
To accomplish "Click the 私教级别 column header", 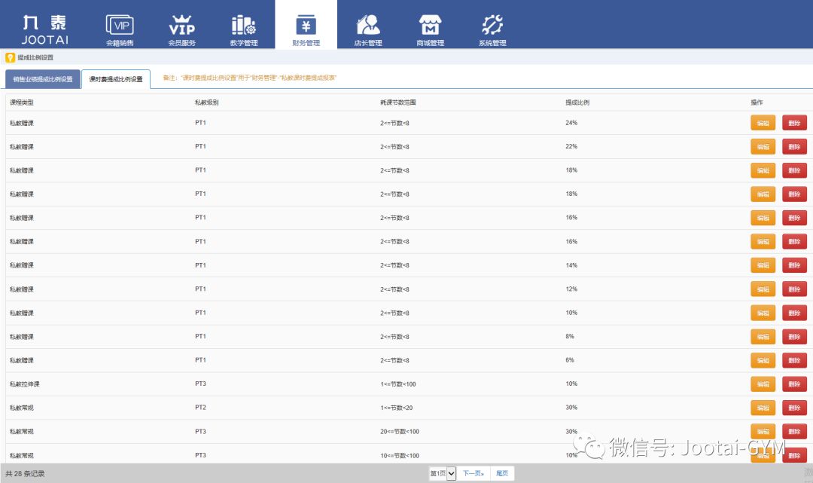I will 207,102.
